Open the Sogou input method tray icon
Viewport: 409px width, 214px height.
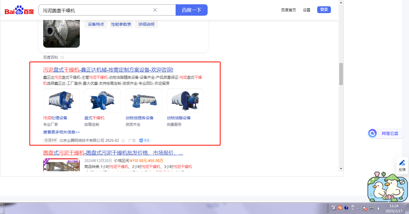(x=340, y=208)
